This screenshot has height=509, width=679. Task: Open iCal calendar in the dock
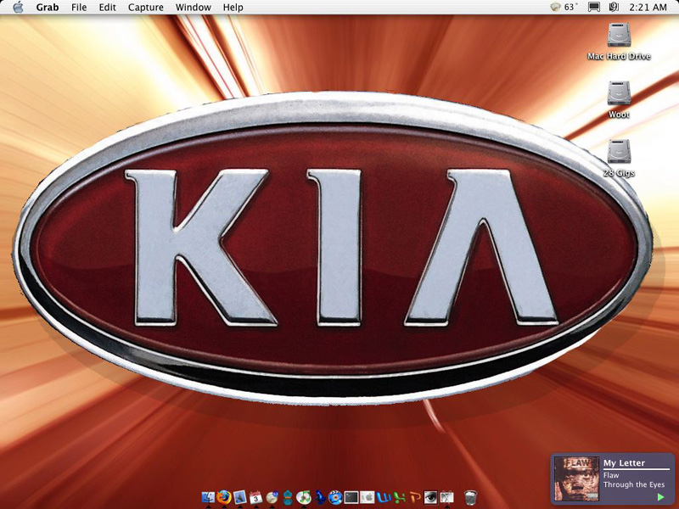256,497
